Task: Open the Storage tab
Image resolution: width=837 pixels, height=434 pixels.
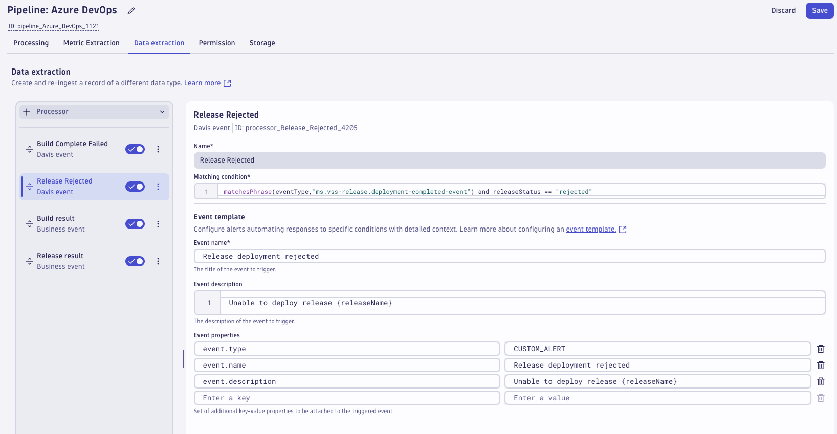Action: (x=262, y=43)
